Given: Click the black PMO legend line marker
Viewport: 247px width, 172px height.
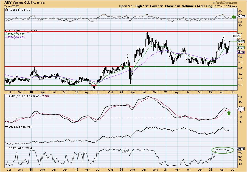Looking at the screenshot, I should [x=6, y=96].
